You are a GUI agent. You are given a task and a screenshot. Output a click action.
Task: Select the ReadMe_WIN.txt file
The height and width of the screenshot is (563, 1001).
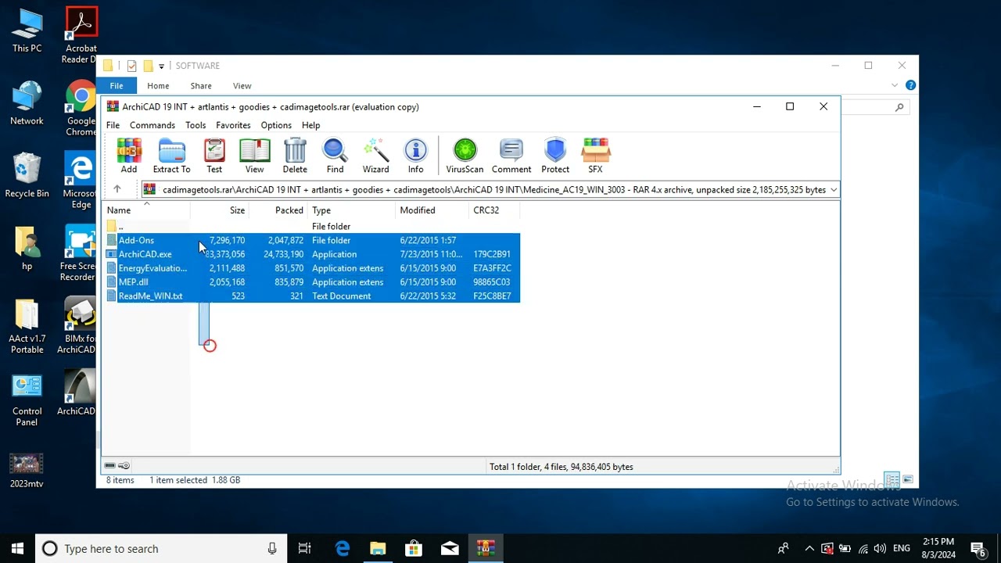click(x=312, y=296)
